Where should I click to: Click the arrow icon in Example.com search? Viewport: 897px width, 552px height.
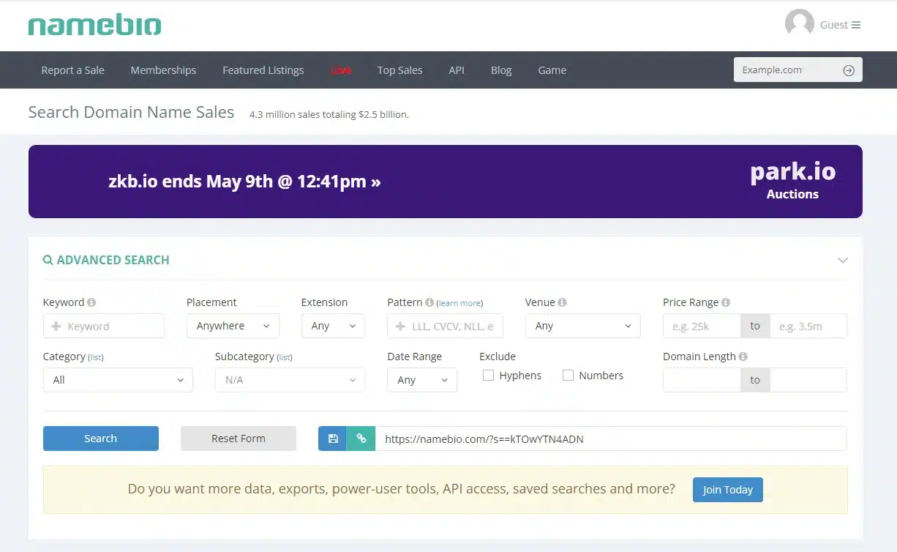pos(849,70)
